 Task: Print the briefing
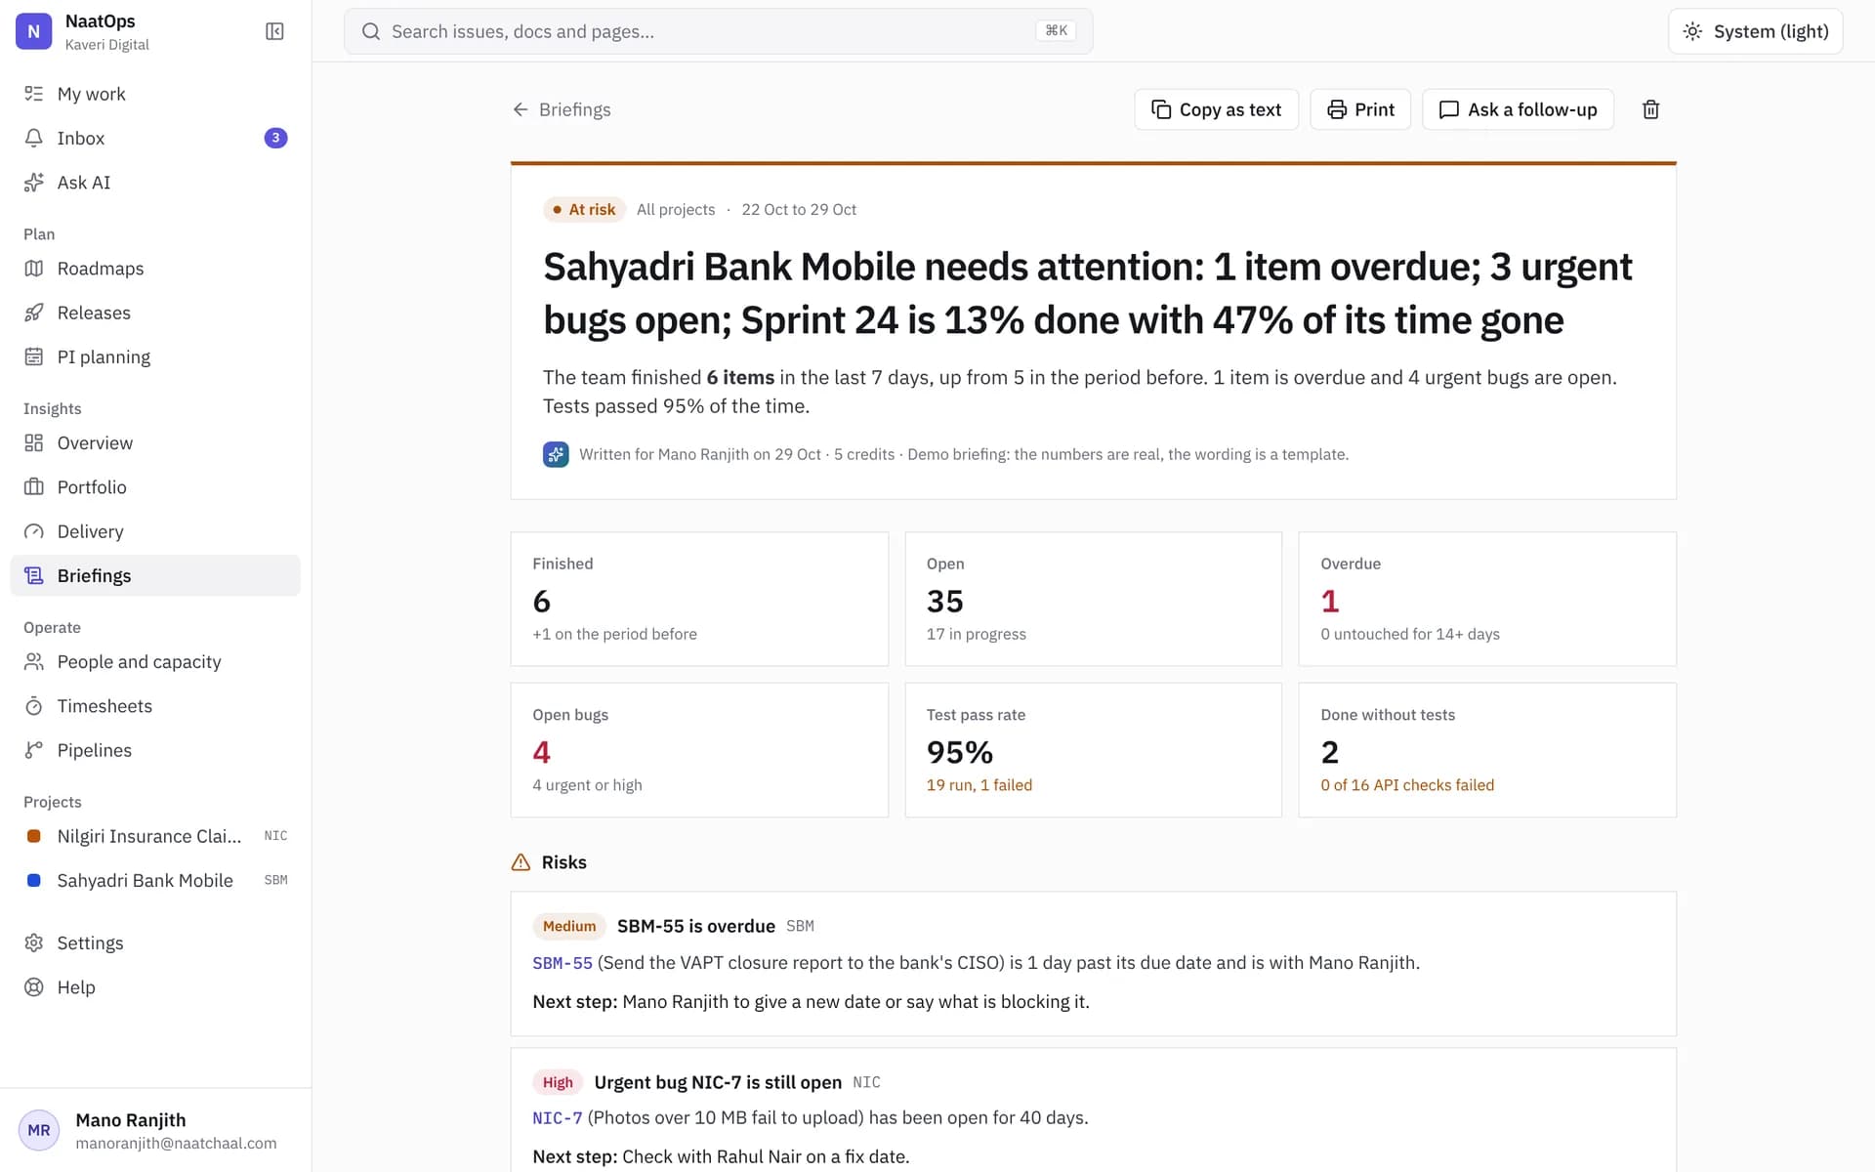[1360, 109]
